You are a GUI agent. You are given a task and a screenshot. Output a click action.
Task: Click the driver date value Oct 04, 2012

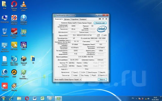click(74, 60)
